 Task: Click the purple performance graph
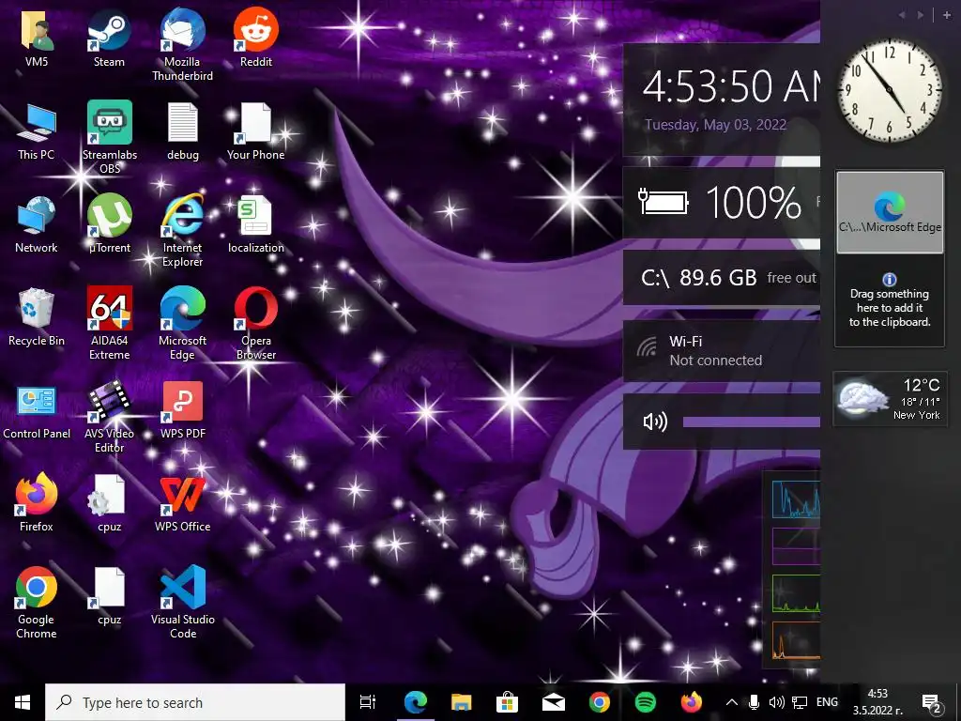tap(796, 546)
